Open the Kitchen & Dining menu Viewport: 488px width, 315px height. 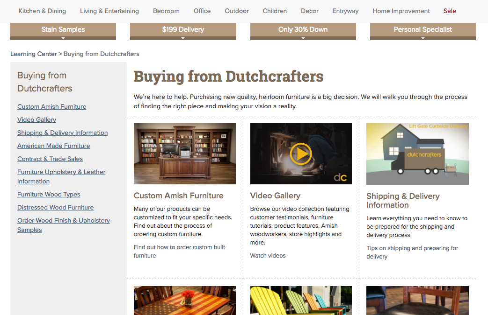(x=42, y=11)
